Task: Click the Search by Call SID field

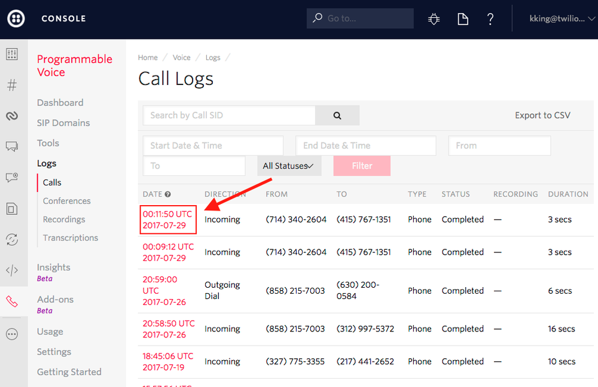Action: tap(229, 115)
